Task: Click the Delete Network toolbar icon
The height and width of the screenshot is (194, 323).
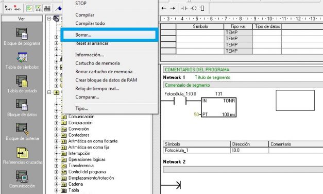Action: click(x=17, y=8)
